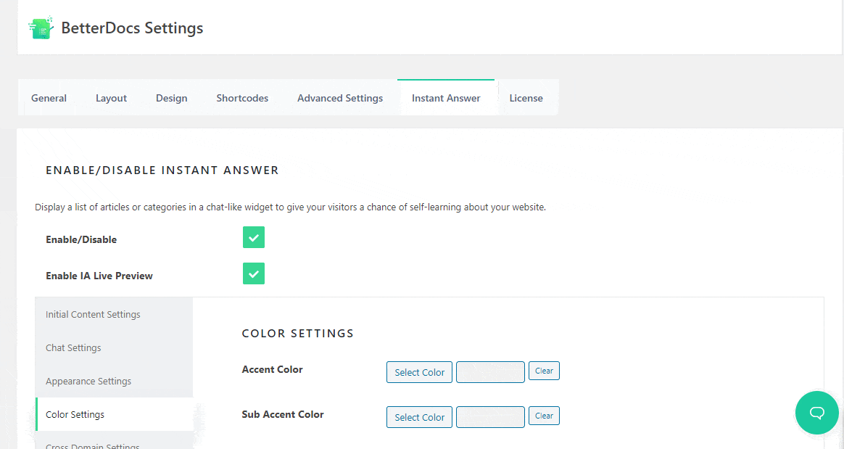Open the Shortcodes tab
844x449 pixels.
[x=242, y=98]
